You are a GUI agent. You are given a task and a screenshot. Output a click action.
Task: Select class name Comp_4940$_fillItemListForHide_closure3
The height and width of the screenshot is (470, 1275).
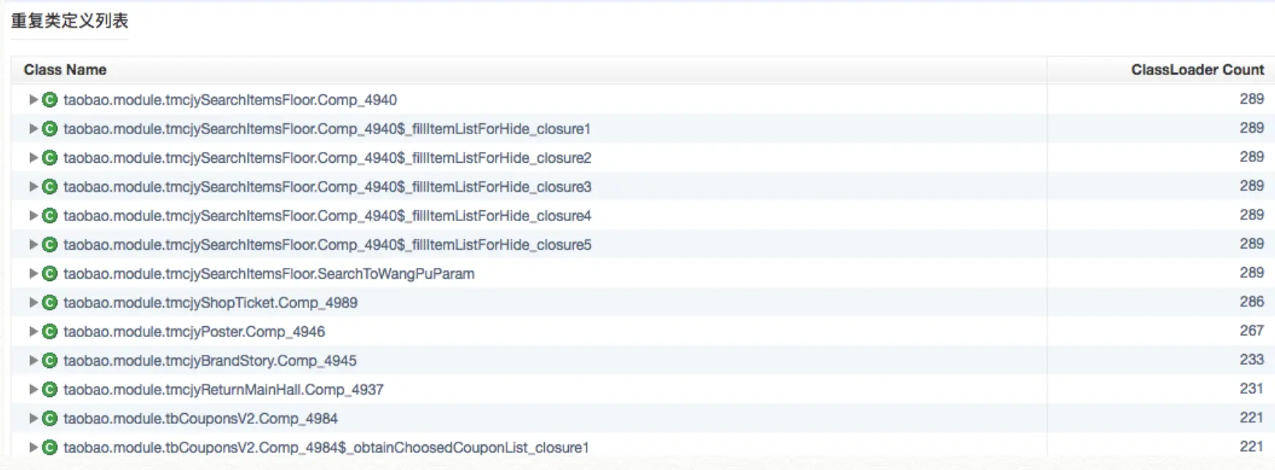coord(328,188)
